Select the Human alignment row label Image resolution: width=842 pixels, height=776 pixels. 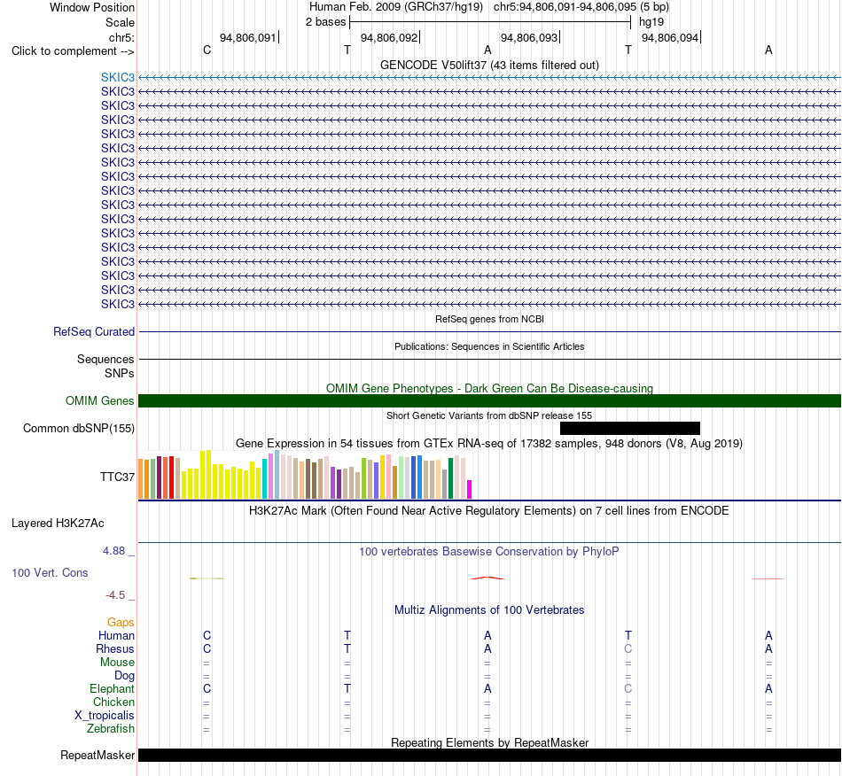116,635
